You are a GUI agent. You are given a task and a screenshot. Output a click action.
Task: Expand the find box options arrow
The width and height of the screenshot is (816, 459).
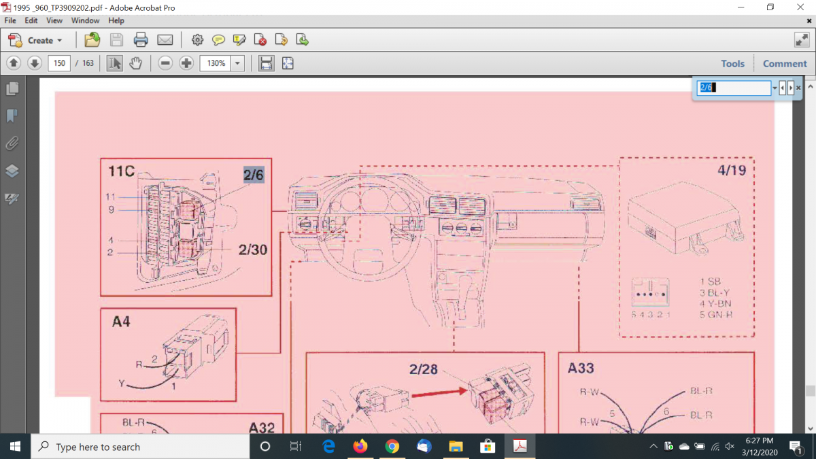tap(775, 88)
